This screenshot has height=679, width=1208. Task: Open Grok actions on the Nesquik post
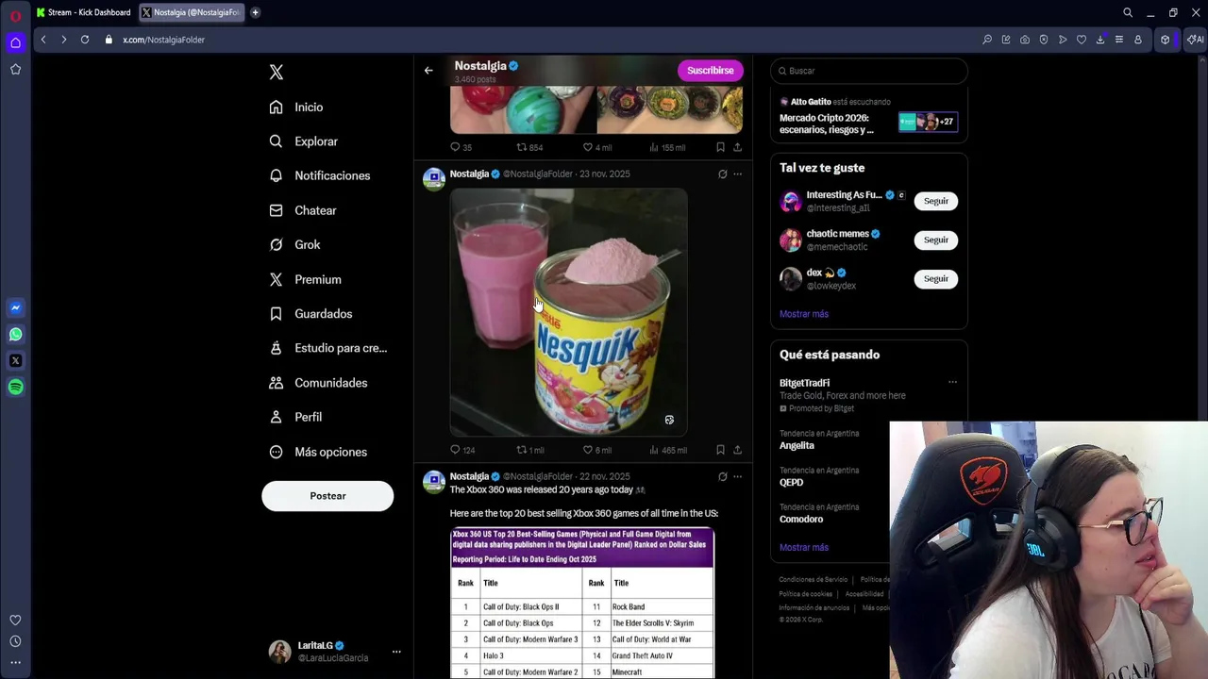[722, 174]
